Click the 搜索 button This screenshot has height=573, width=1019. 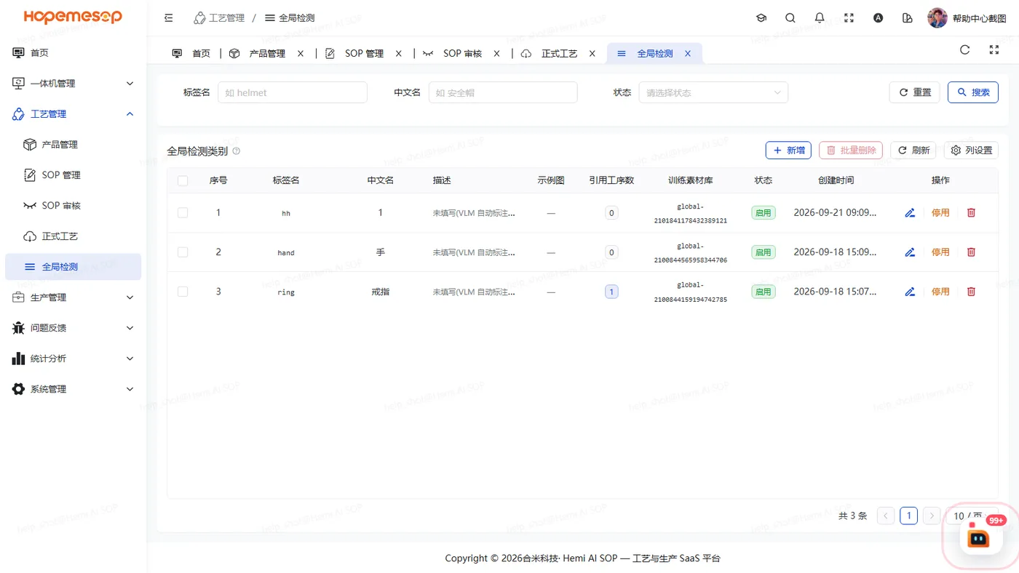(x=973, y=92)
